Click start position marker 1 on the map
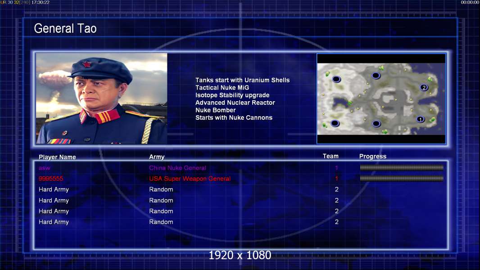 pyautogui.click(x=420, y=119)
